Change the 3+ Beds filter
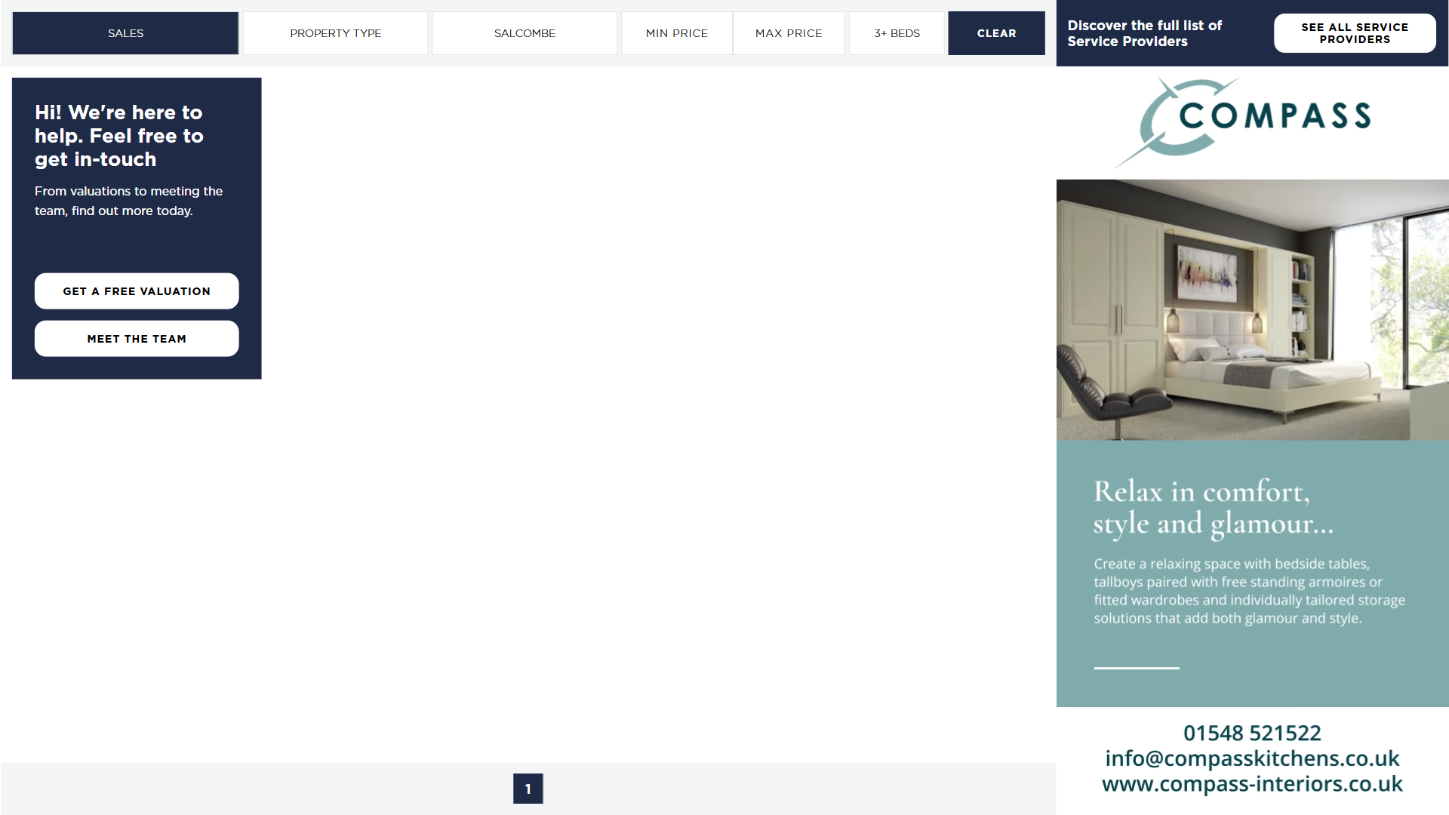This screenshot has height=815, width=1449. click(x=897, y=33)
